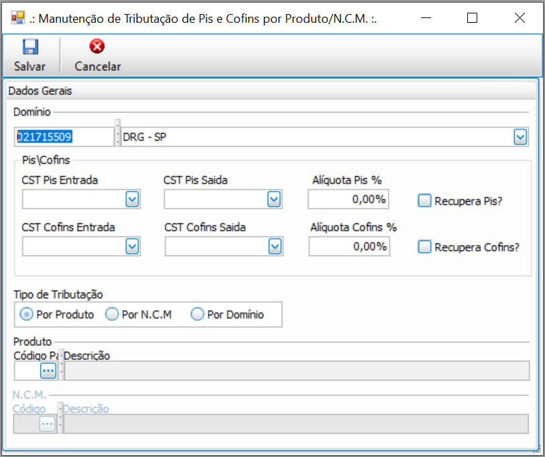This screenshot has width=545, height=457.
Task: Open the CST Pis Saida dropdown
Action: coord(274,199)
